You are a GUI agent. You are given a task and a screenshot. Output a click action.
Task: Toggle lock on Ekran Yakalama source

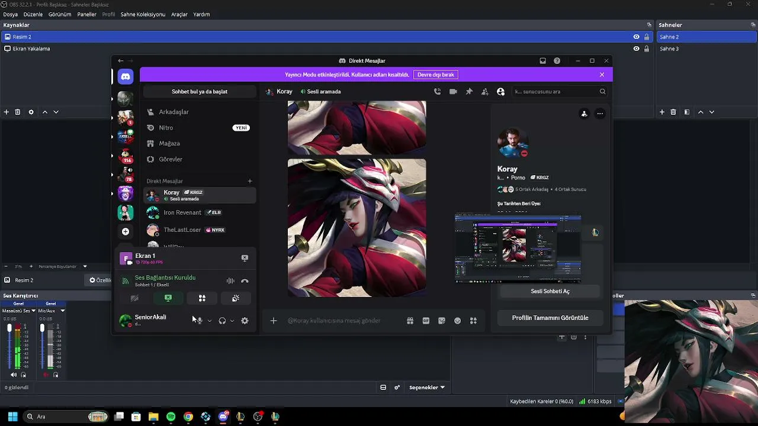[647, 49]
